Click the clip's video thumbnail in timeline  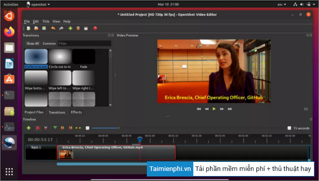point(66,154)
